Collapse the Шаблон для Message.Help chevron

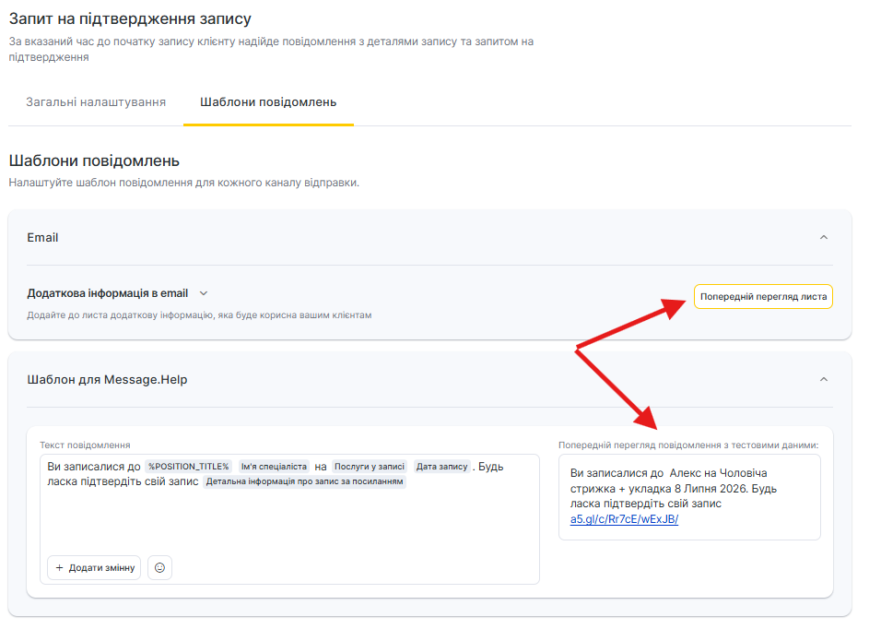[x=824, y=379]
